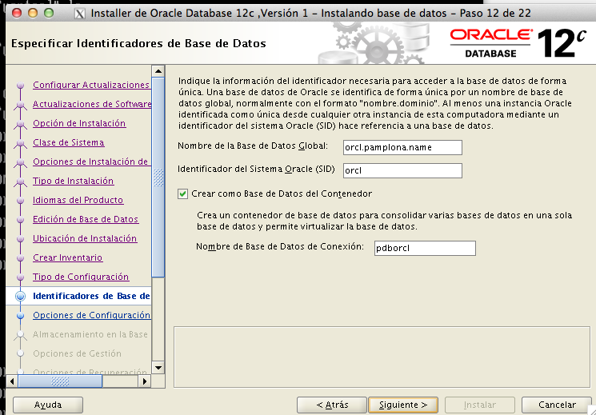Click the Edición de Base de Datos step bullet

pyautogui.click(x=21, y=219)
